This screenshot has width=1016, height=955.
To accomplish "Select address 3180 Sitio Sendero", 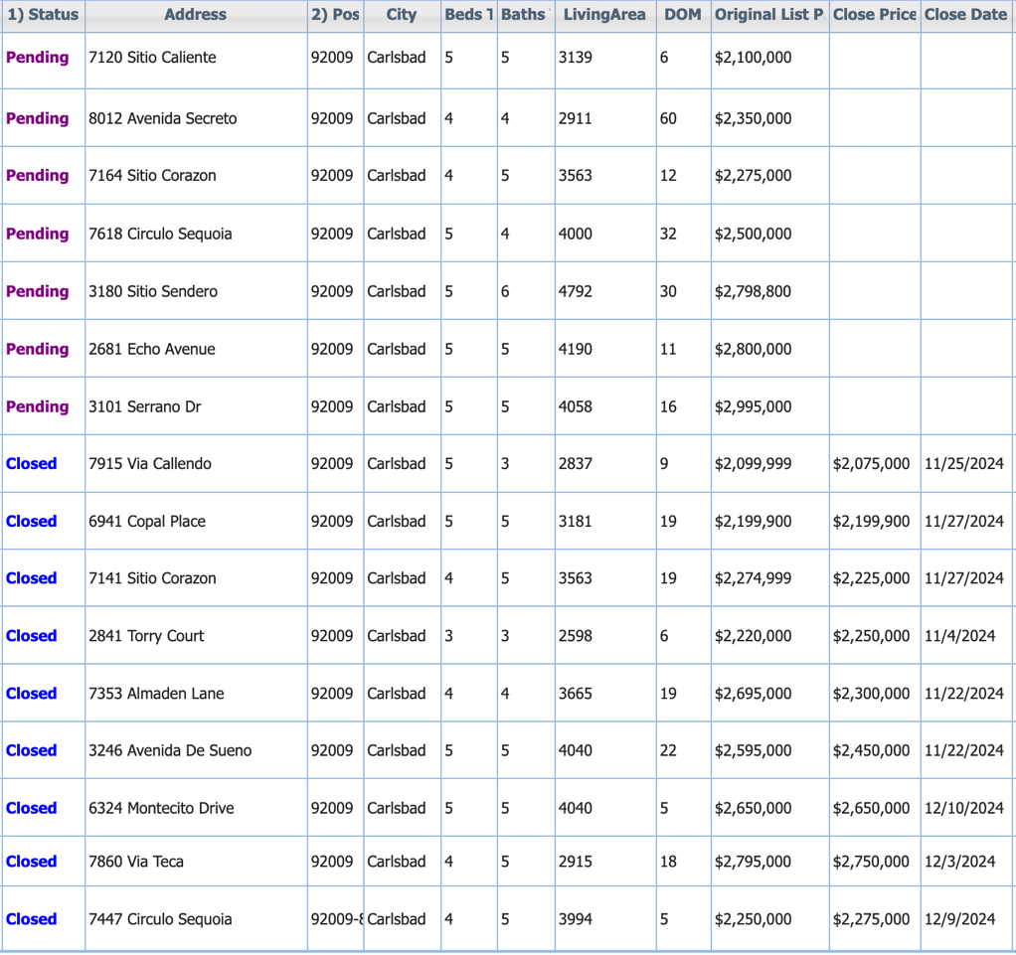I will tap(153, 291).
